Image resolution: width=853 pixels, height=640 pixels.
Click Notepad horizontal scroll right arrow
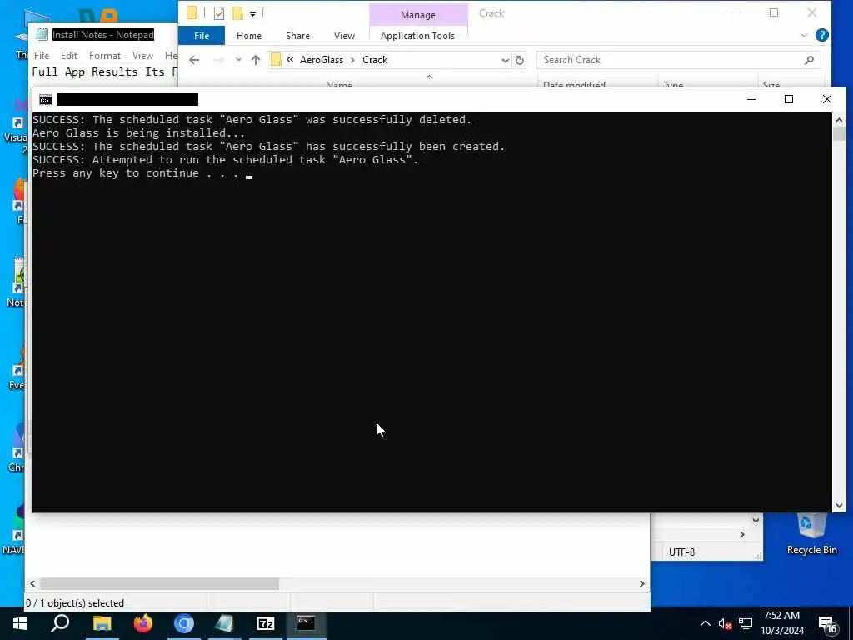(742, 535)
